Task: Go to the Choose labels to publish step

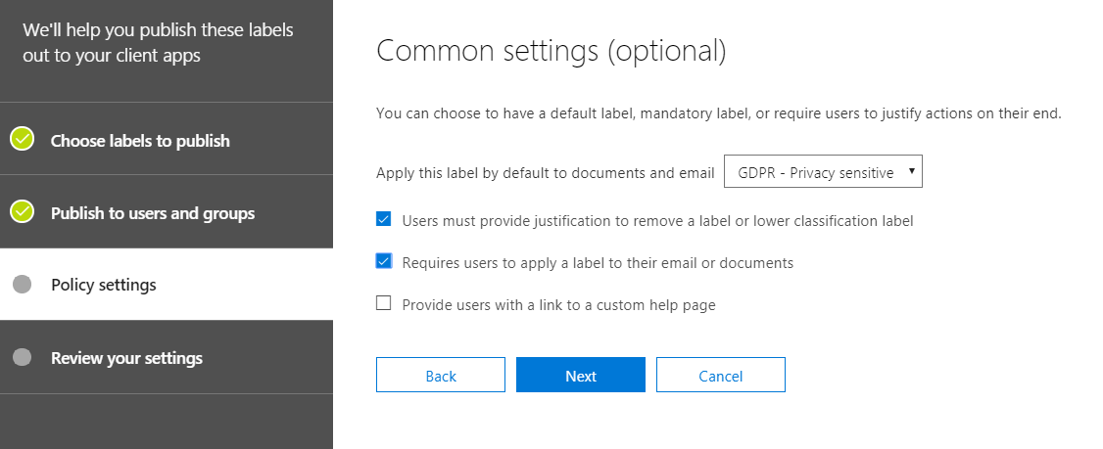Action: 140,141
